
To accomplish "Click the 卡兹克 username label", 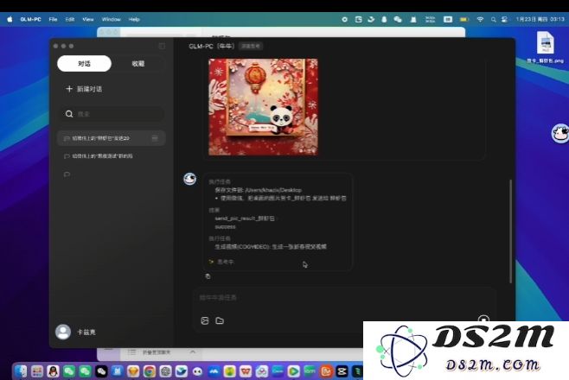I will pyautogui.click(x=86, y=332).
